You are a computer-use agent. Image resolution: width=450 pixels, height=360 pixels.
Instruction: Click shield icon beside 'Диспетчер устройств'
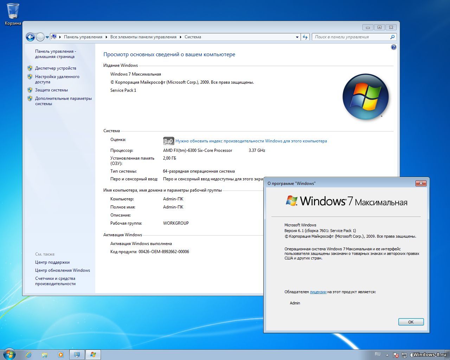30,68
